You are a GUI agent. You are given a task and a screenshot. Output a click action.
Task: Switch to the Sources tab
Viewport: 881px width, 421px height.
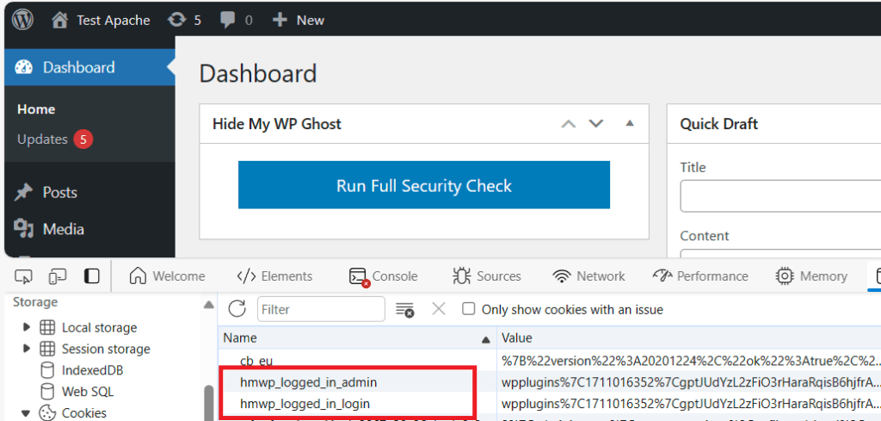tap(487, 276)
